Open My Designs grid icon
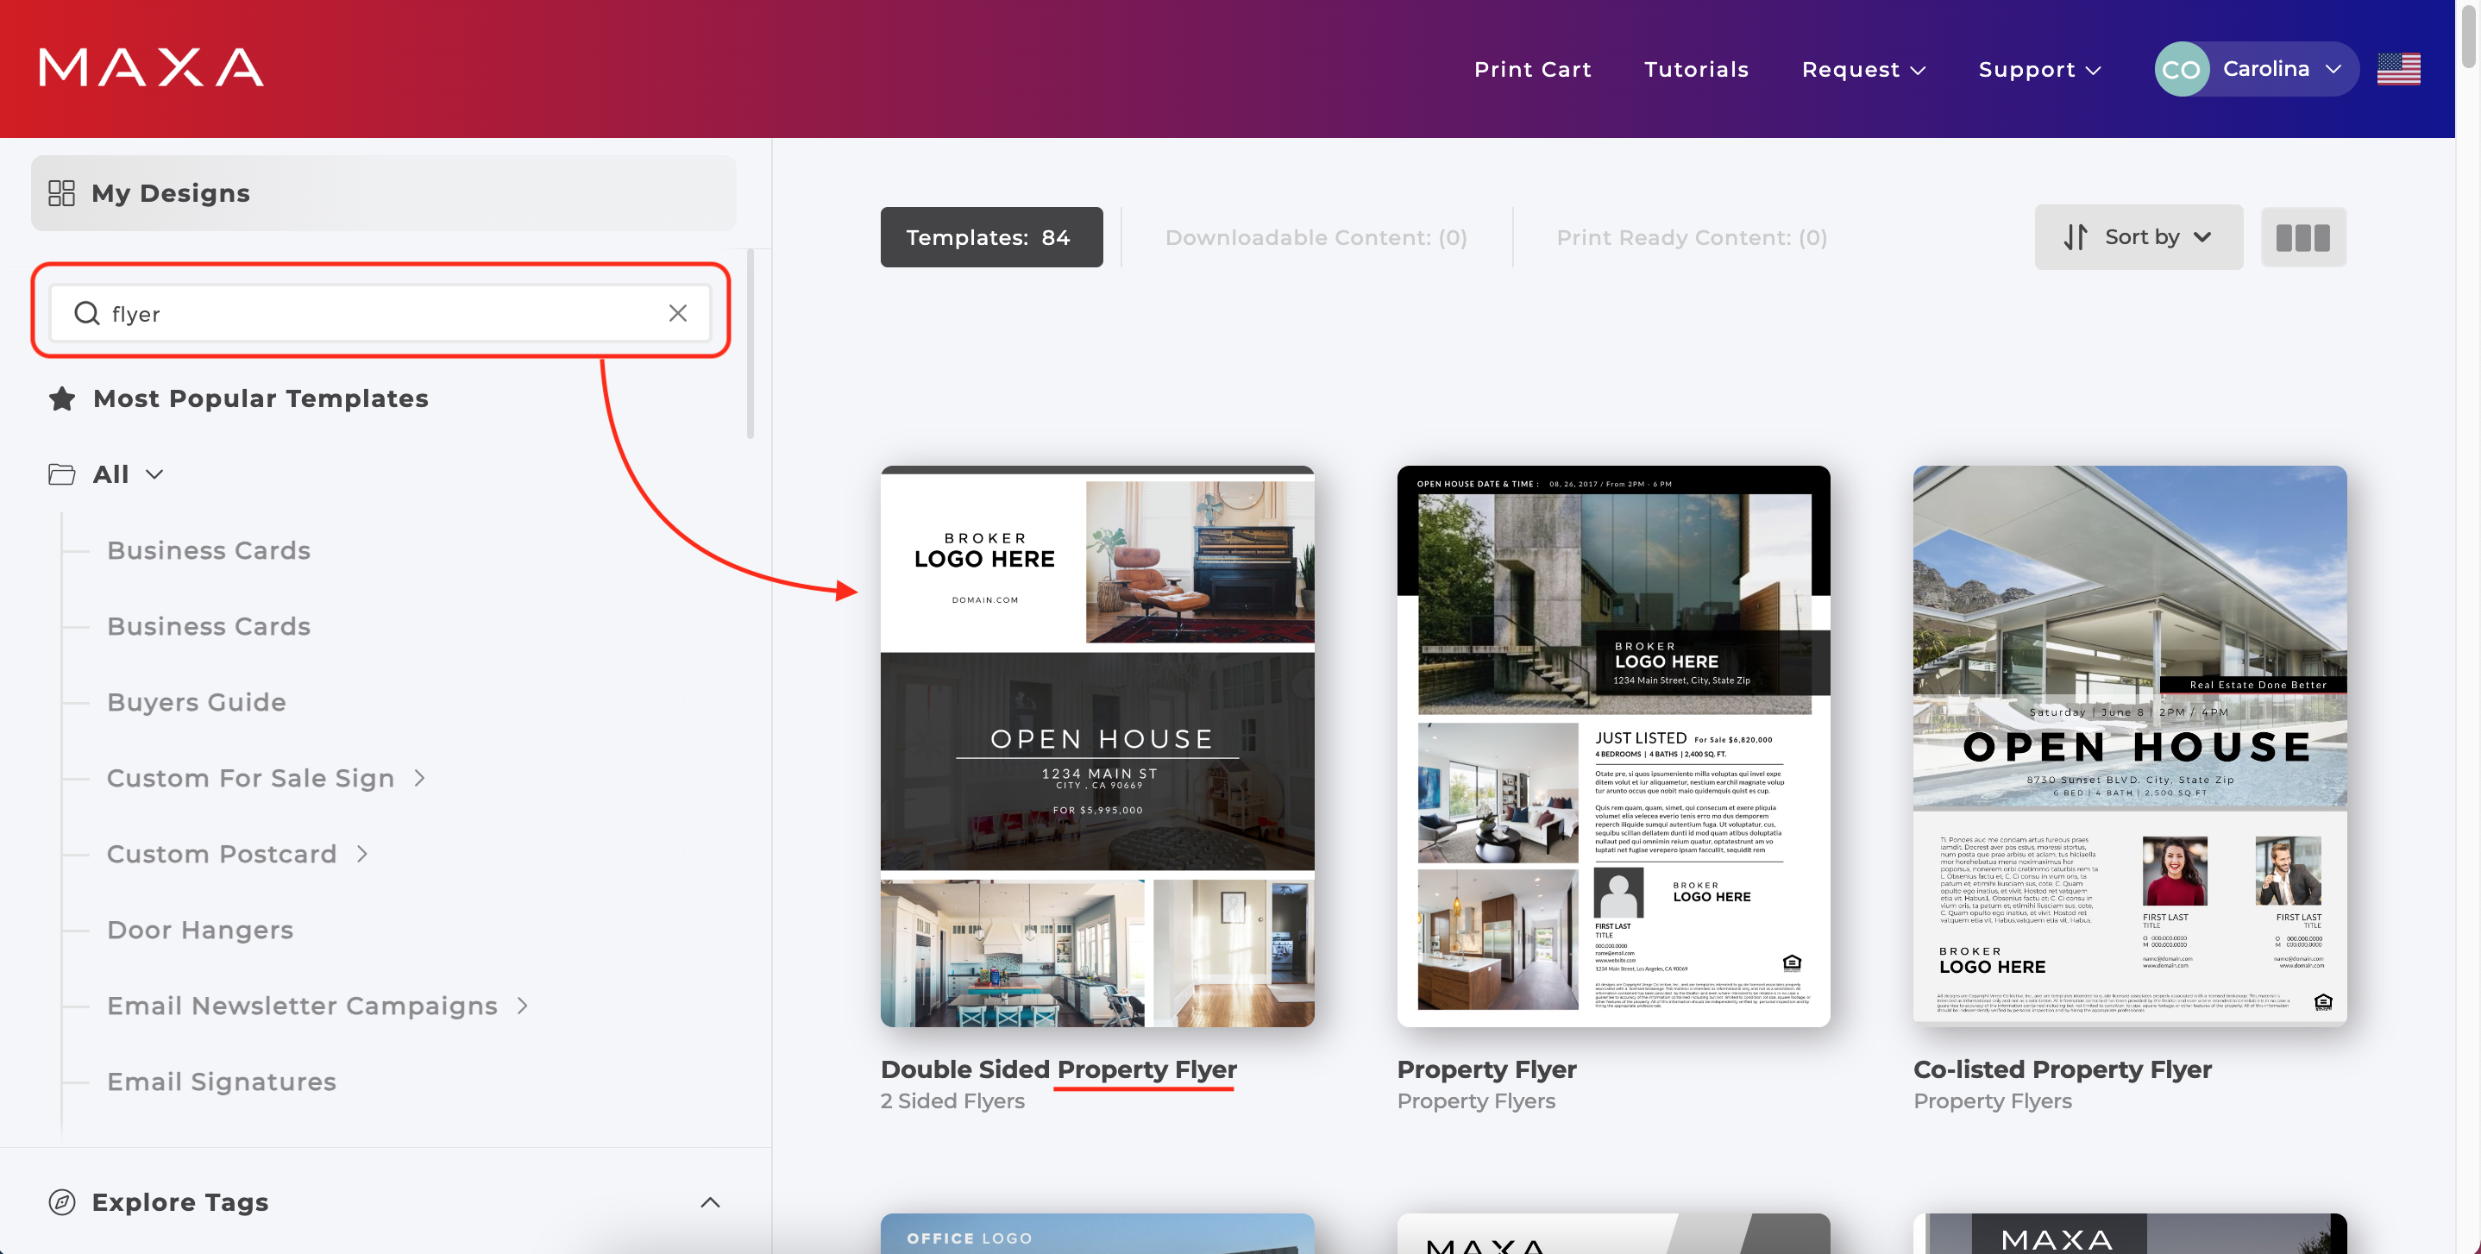This screenshot has width=2481, height=1254. coord(61,192)
